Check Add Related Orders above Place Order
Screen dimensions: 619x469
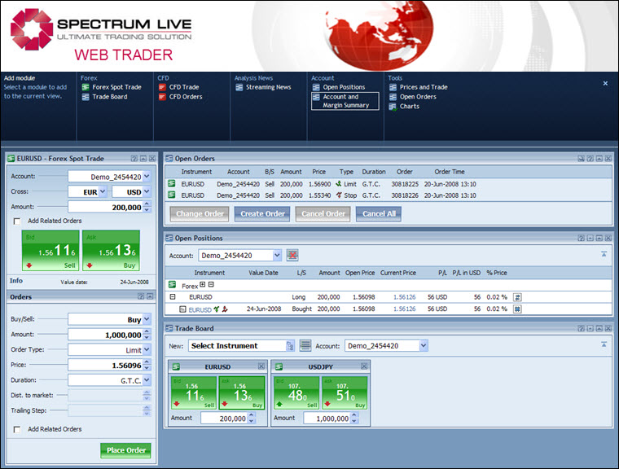click(x=17, y=429)
